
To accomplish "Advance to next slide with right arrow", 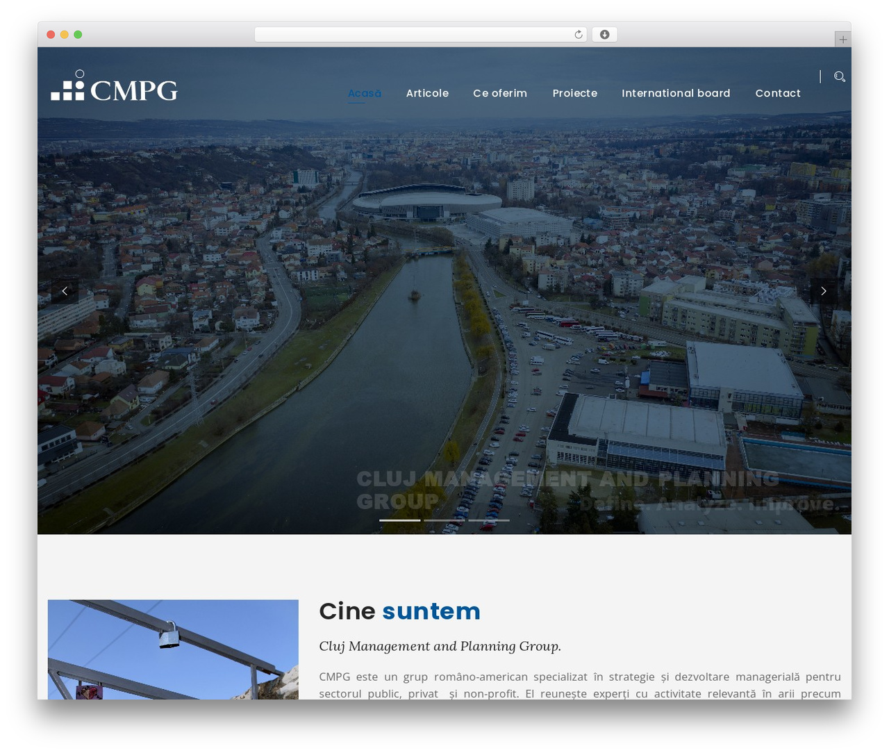I will pos(824,291).
